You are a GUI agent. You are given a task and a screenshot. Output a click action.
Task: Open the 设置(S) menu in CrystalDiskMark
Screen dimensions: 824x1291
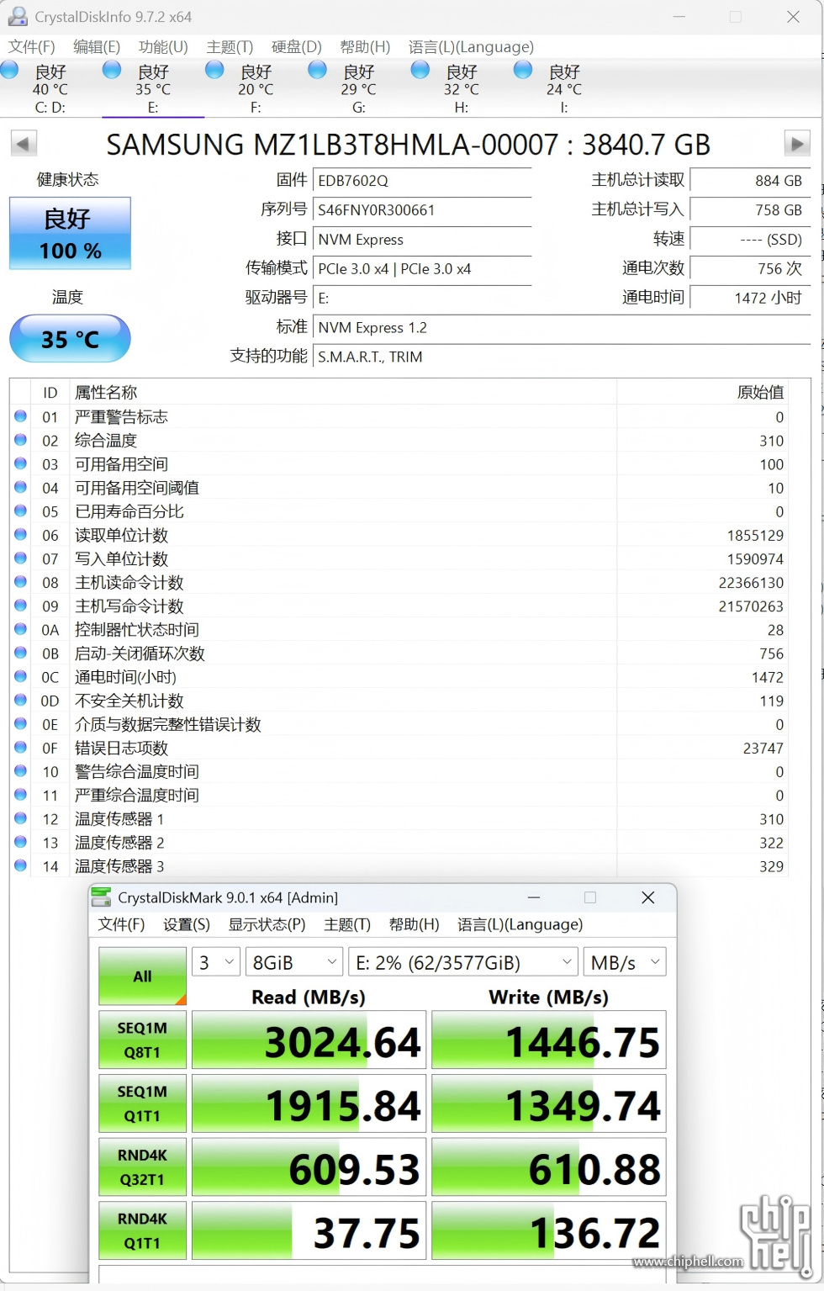tap(186, 924)
